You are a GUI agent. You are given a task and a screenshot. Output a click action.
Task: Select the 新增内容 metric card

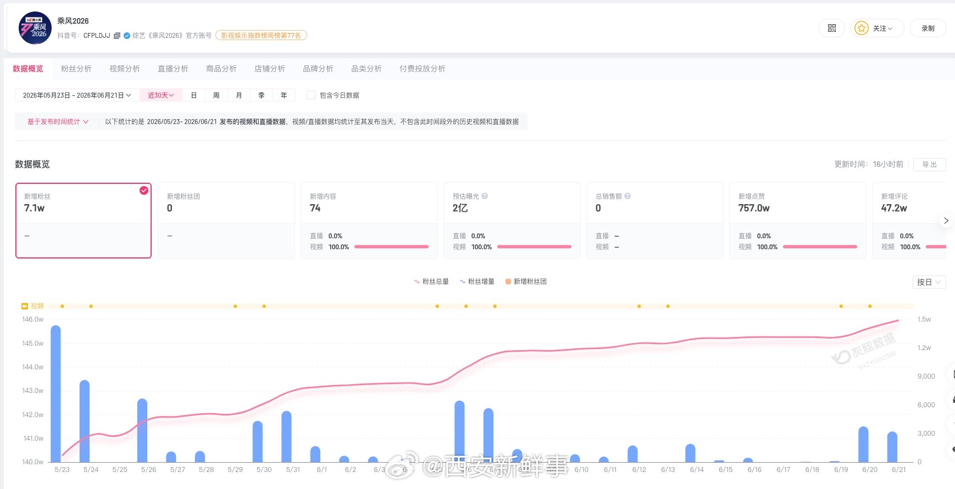[369, 221]
